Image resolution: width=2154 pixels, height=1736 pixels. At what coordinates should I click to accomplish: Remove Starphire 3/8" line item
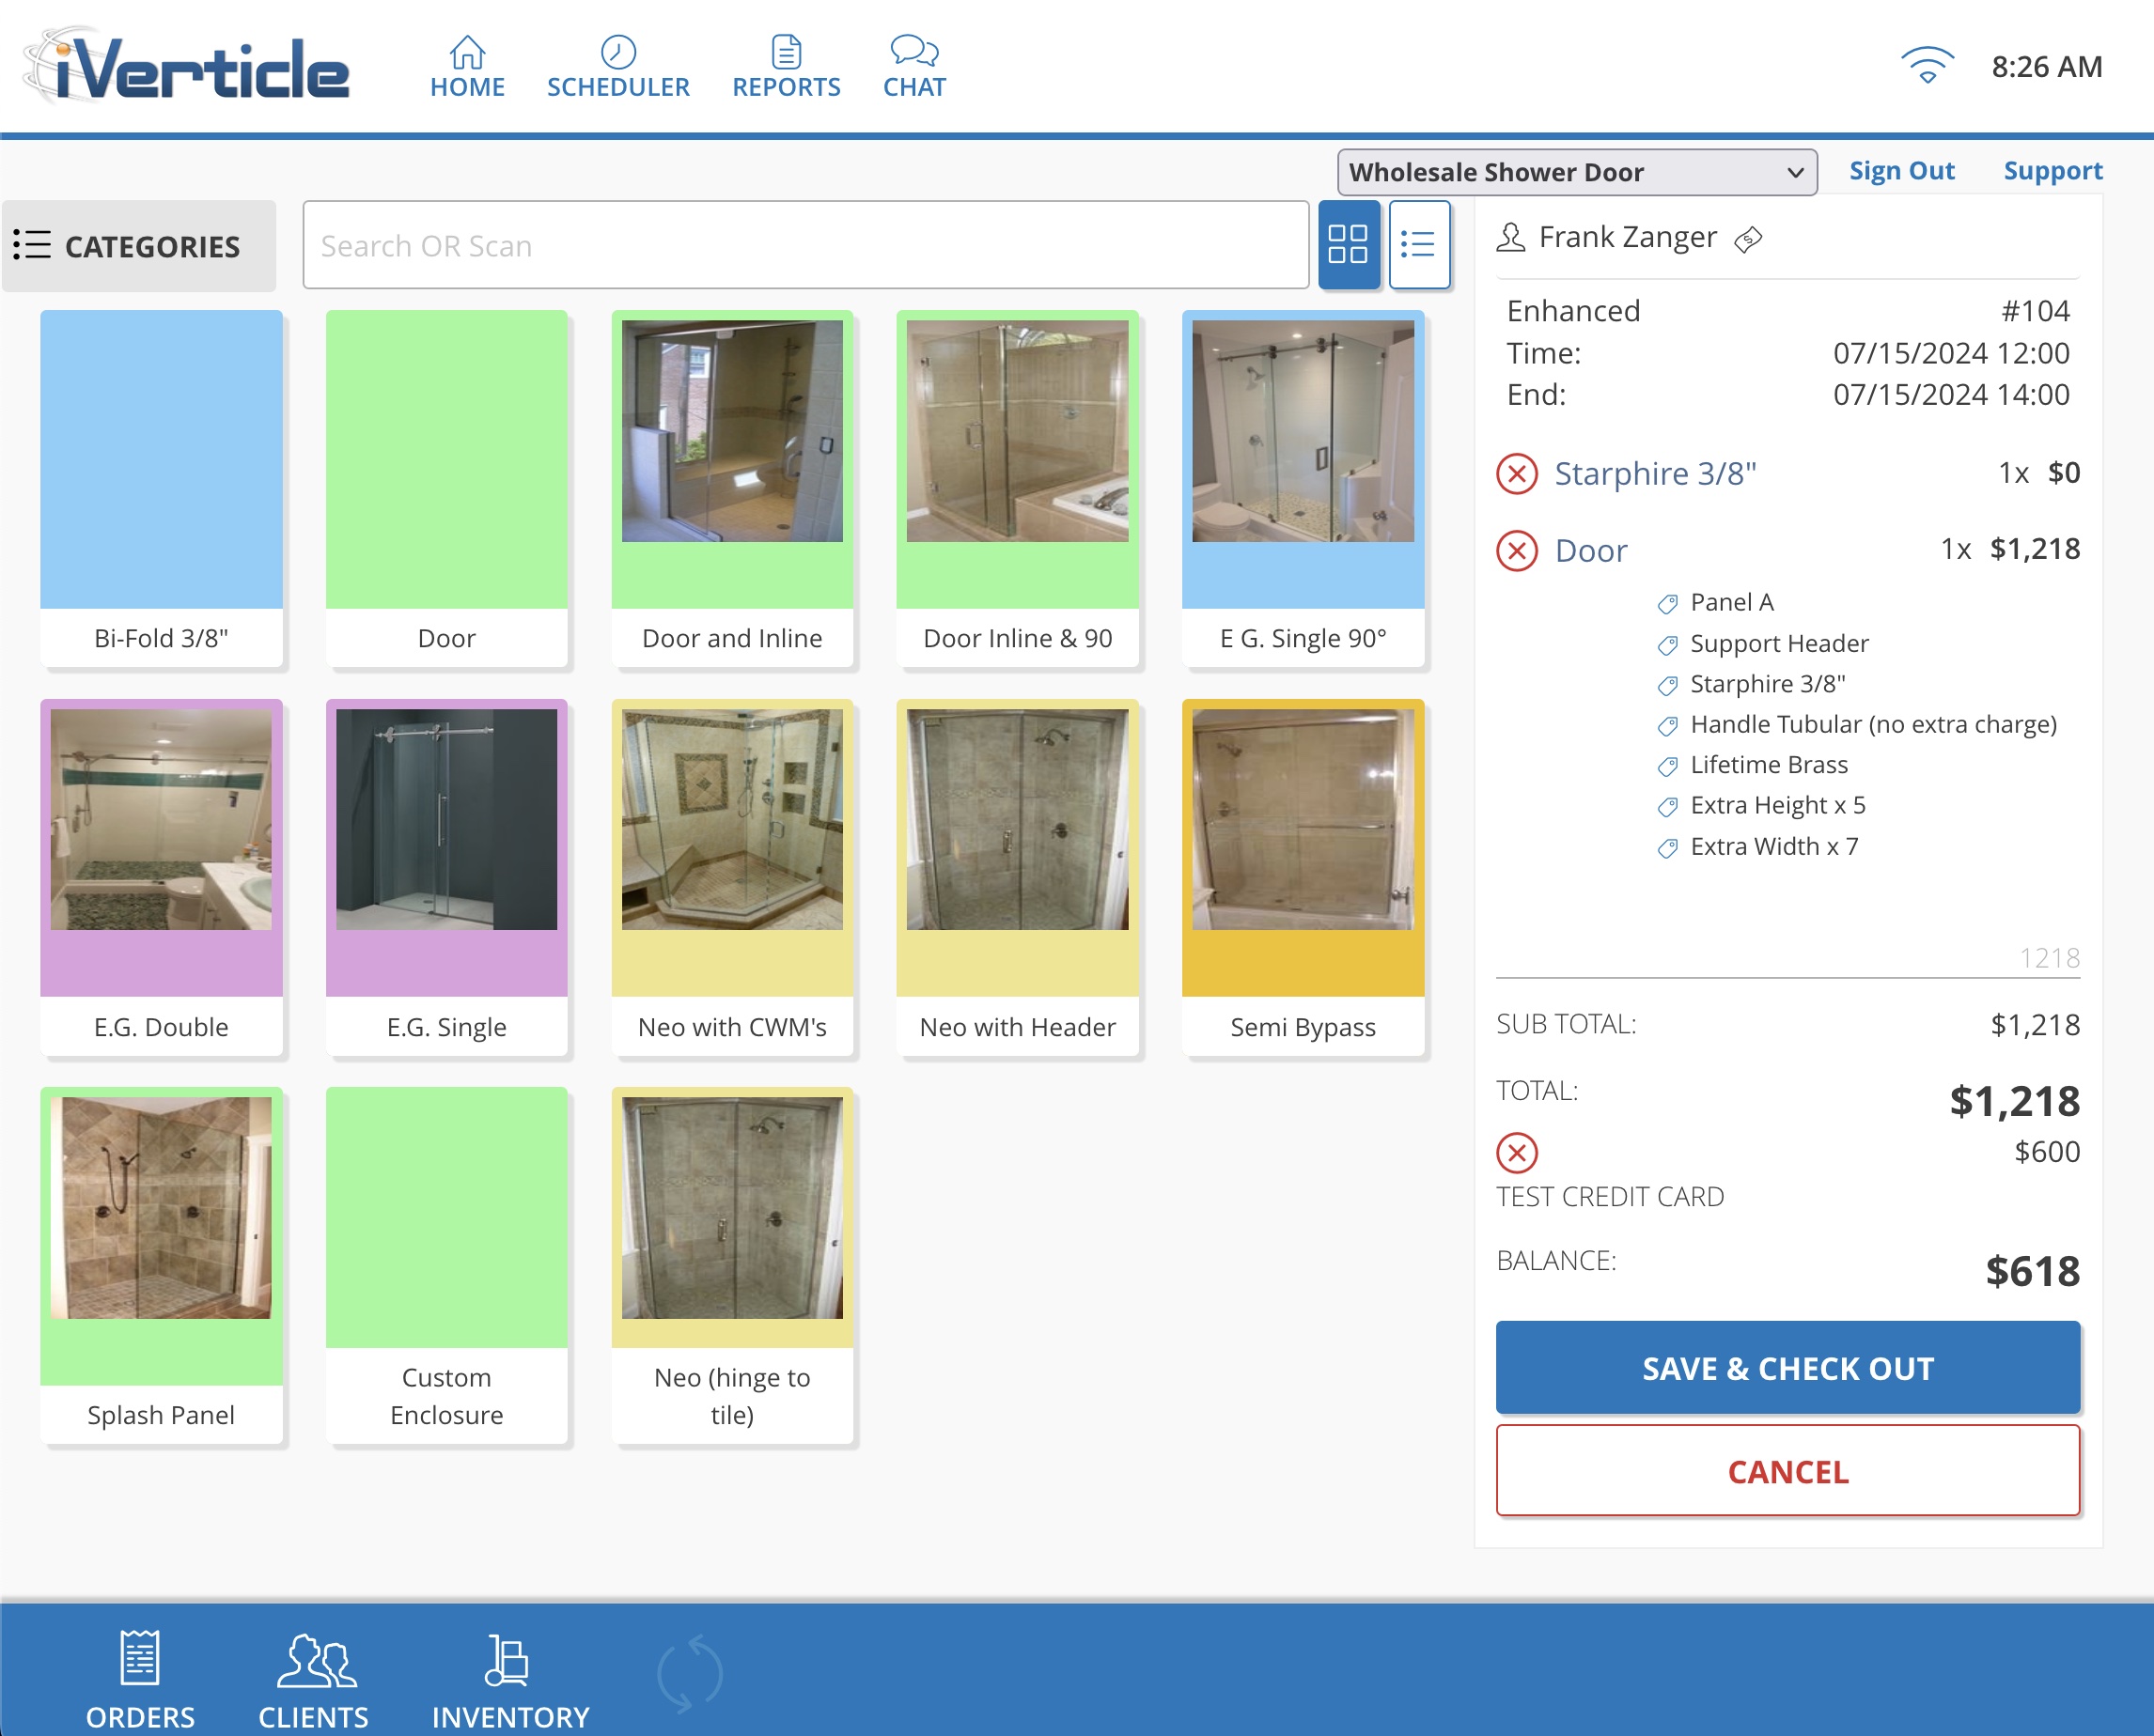tap(1517, 473)
